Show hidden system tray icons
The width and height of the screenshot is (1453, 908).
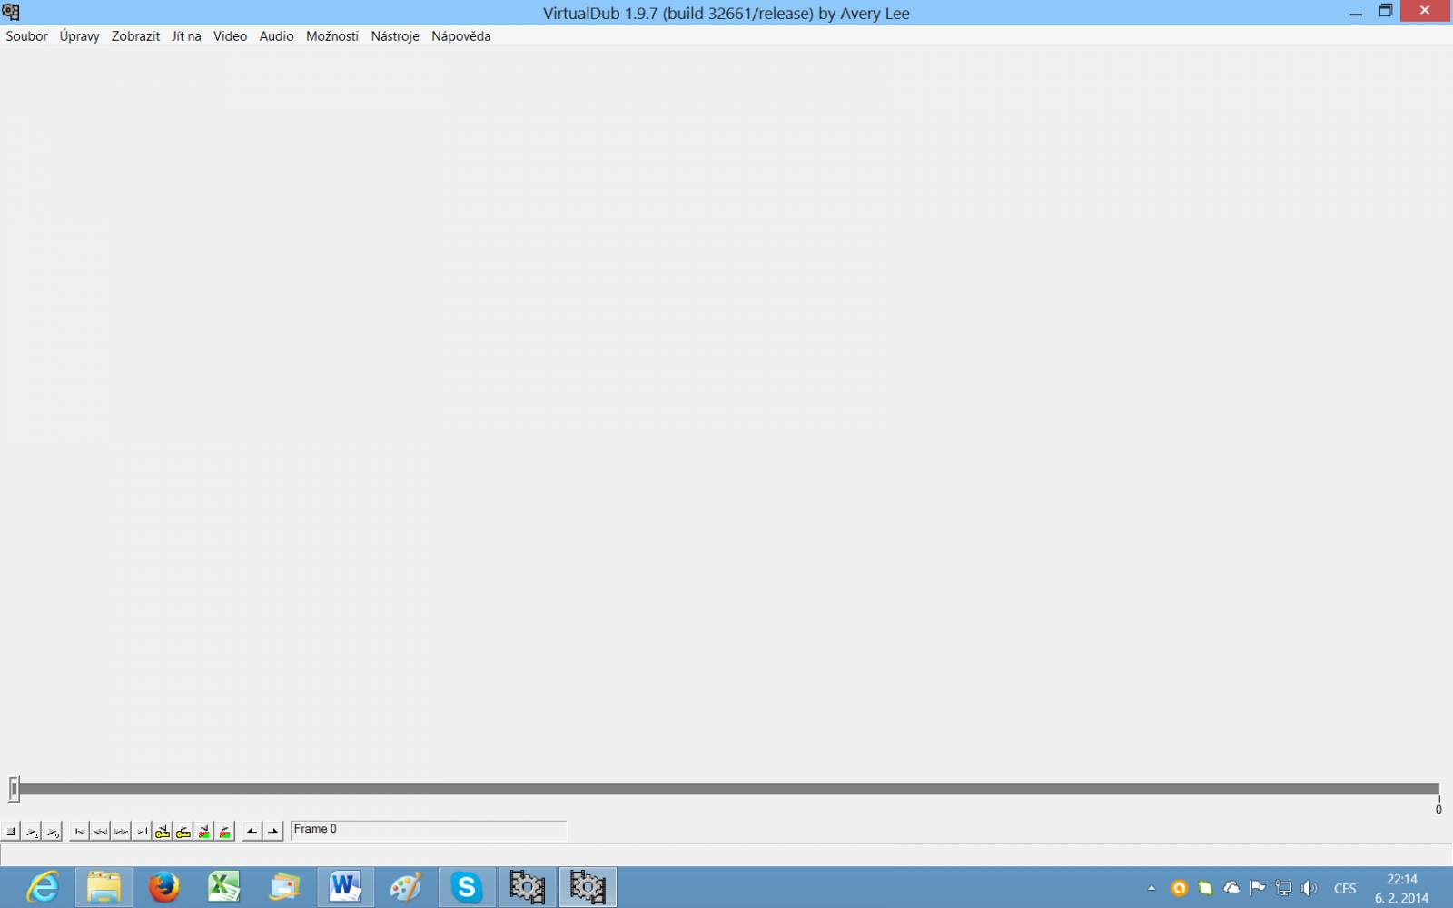(x=1152, y=888)
